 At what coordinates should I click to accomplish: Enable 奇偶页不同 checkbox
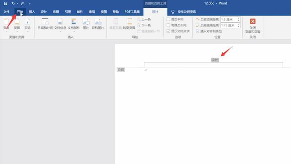pyautogui.click(x=168, y=25)
